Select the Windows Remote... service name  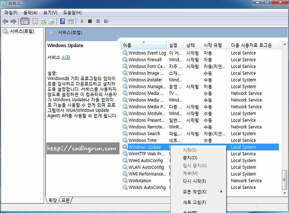[147, 127]
